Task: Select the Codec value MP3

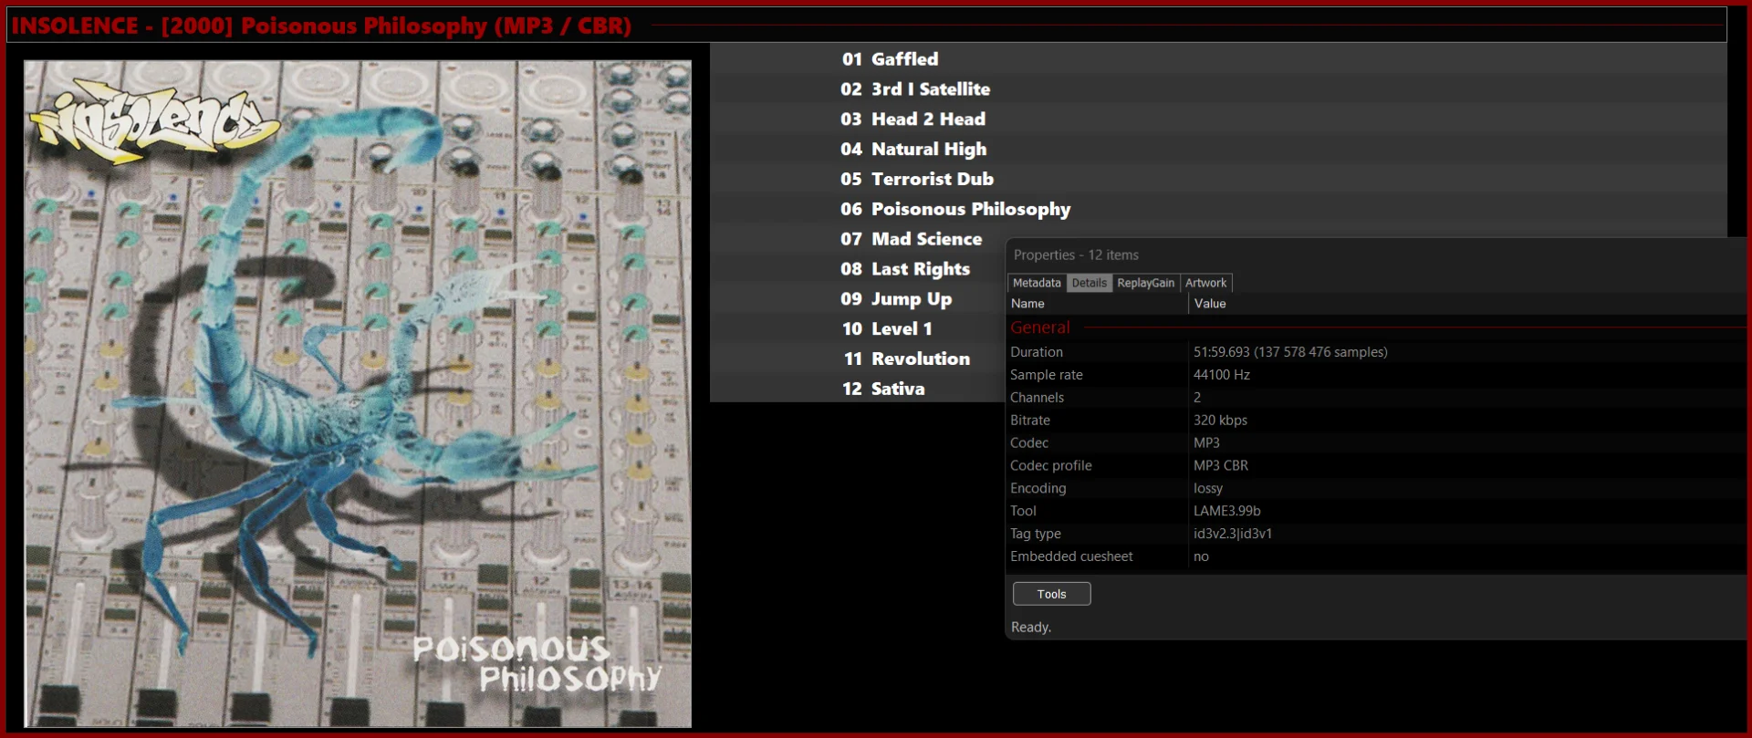Action: pos(1206,443)
